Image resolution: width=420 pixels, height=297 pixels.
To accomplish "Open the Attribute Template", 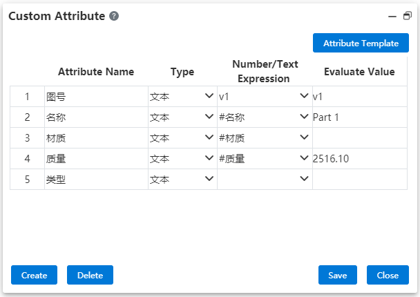I will tap(361, 43).
